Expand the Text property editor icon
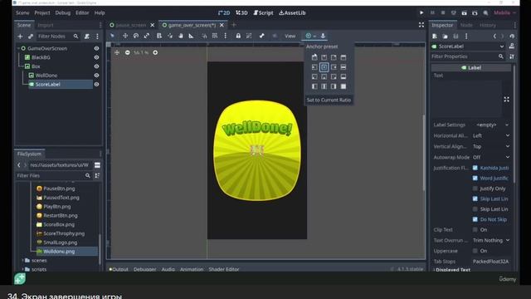531x299 pixels. 506,100
